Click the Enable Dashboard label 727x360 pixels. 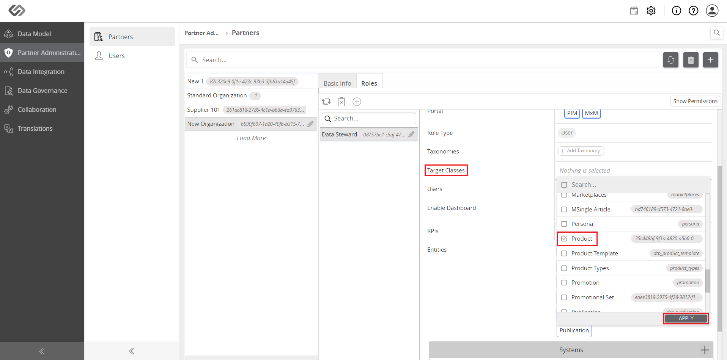coord(452,208)
